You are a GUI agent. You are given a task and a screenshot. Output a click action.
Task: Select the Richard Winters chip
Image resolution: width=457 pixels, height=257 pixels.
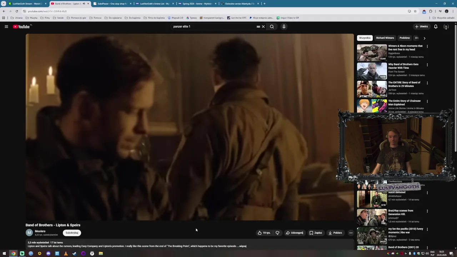tap(385, 38)
